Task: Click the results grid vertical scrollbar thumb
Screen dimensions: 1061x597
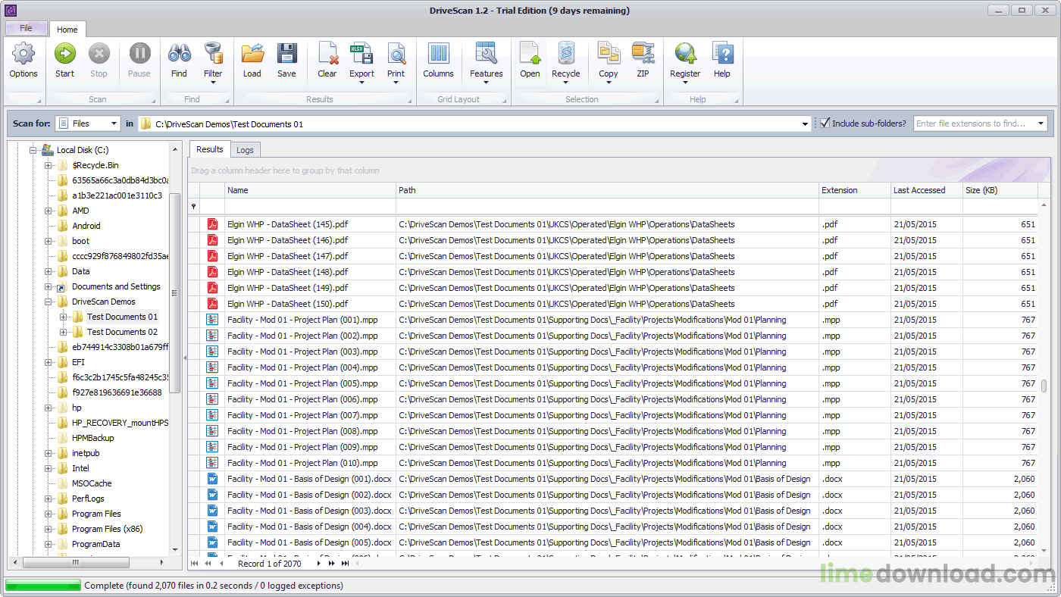Action: tap(1044, 386)
